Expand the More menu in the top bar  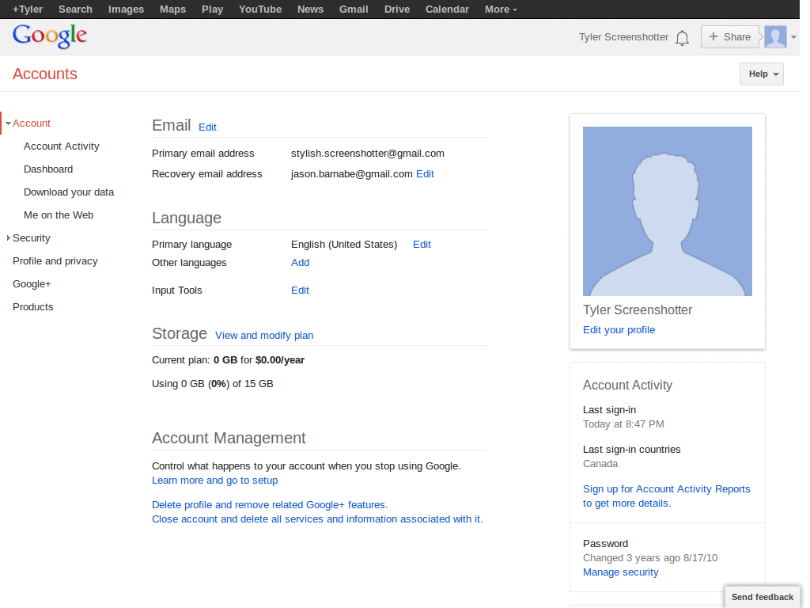click(501, 9)
